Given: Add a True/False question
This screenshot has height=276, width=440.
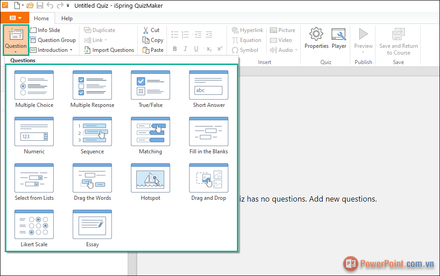Looking at the screenshot, I should pos(150,89).
